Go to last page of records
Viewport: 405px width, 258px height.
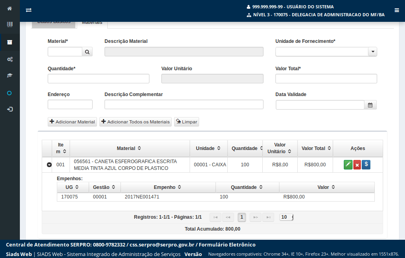tap(268, 217)
